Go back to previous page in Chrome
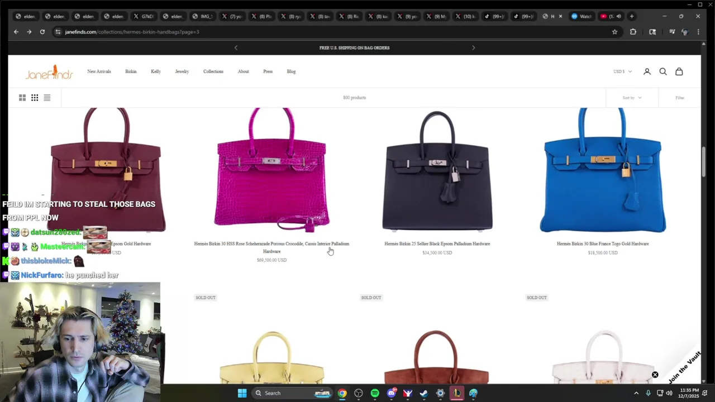 pos(16,32)
